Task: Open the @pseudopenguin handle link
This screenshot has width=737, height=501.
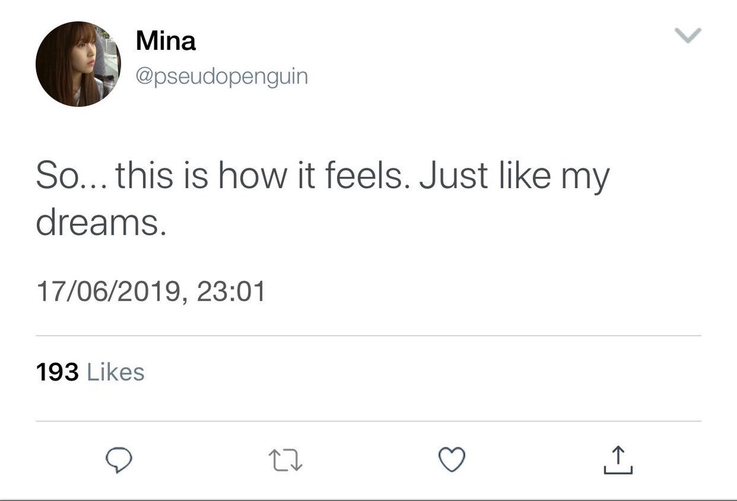Action: point(221,77)
